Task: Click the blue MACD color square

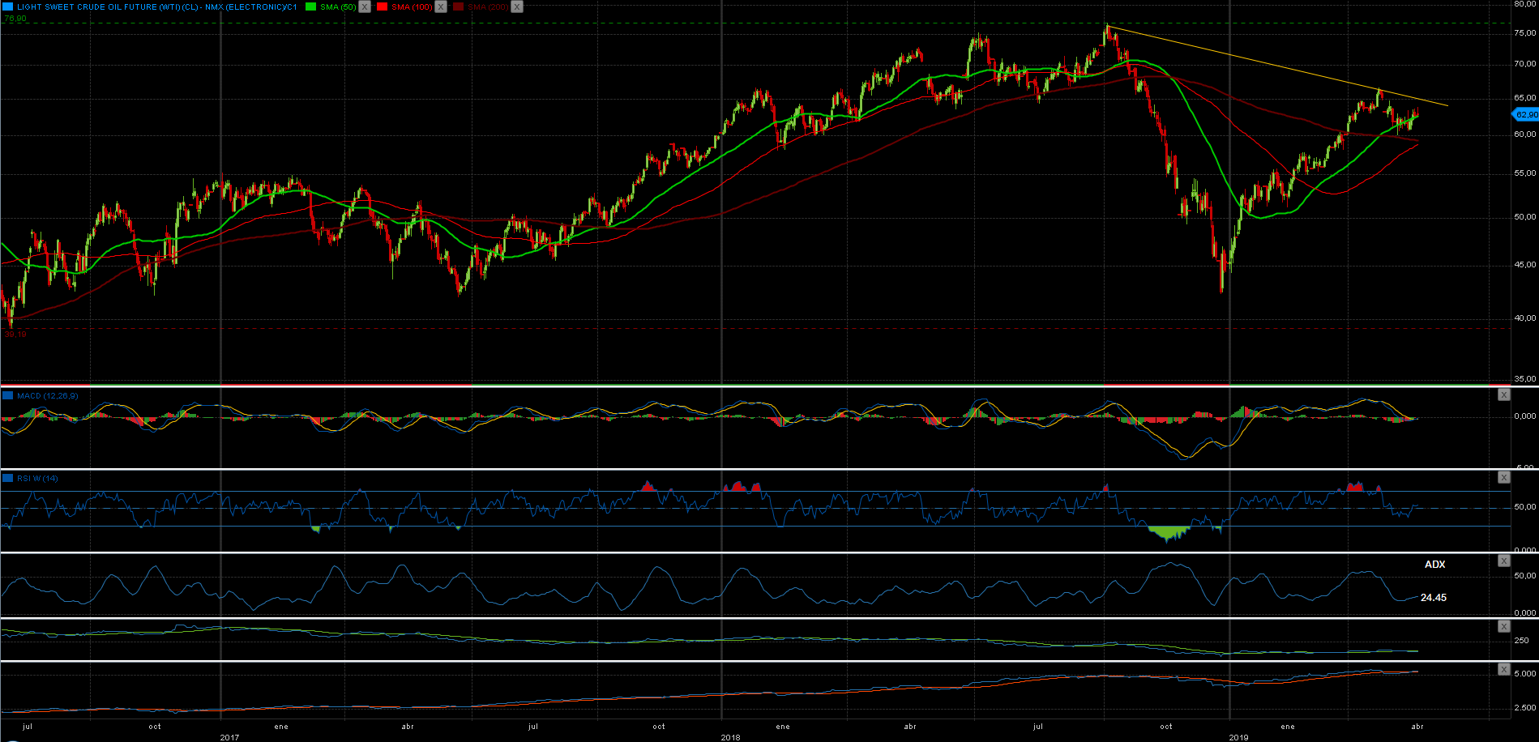Action: [8, 396]
